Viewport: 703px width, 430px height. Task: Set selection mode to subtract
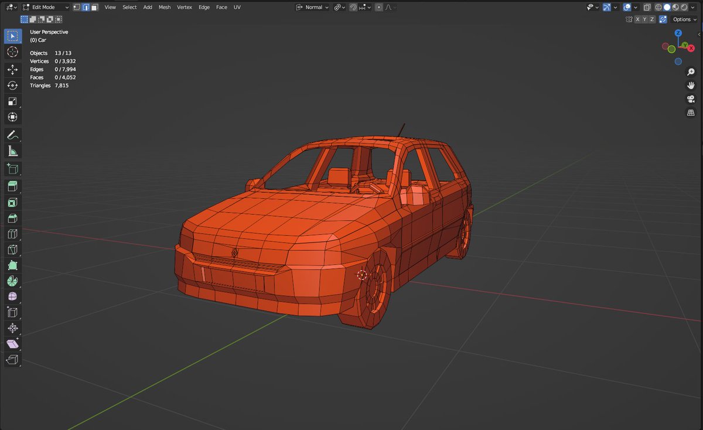click(41, 19)
